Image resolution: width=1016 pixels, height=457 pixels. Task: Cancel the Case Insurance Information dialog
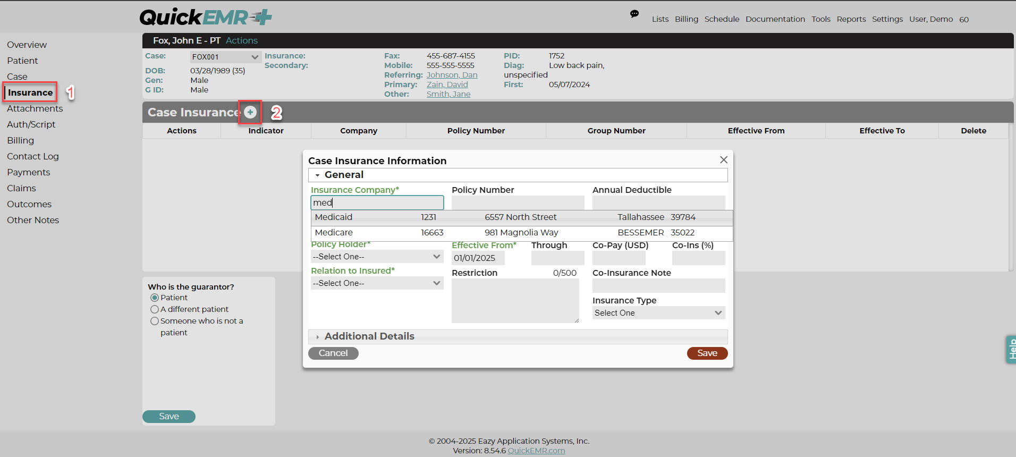point(333,353)
